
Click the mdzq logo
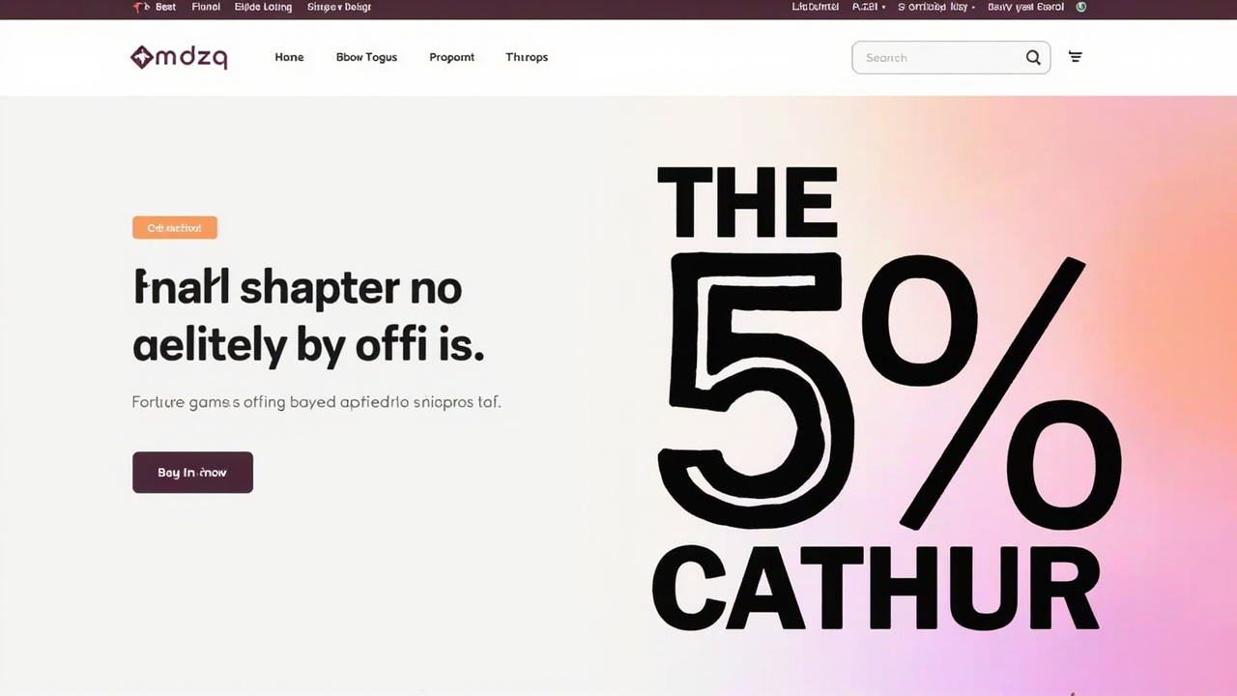tap(179, 58)
